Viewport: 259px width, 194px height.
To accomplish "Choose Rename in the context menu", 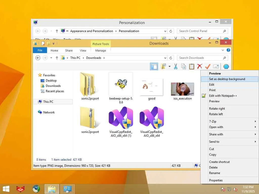I will click(230, 173).
